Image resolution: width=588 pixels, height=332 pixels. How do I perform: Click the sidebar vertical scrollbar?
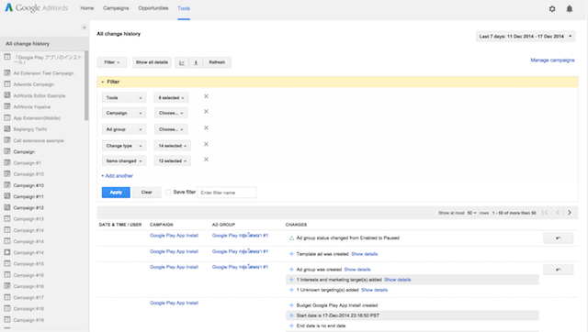coord(86,86)
